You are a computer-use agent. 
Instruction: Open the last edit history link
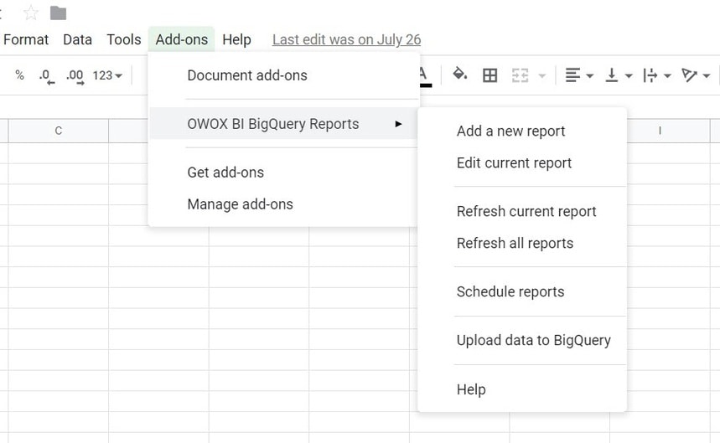346,39
